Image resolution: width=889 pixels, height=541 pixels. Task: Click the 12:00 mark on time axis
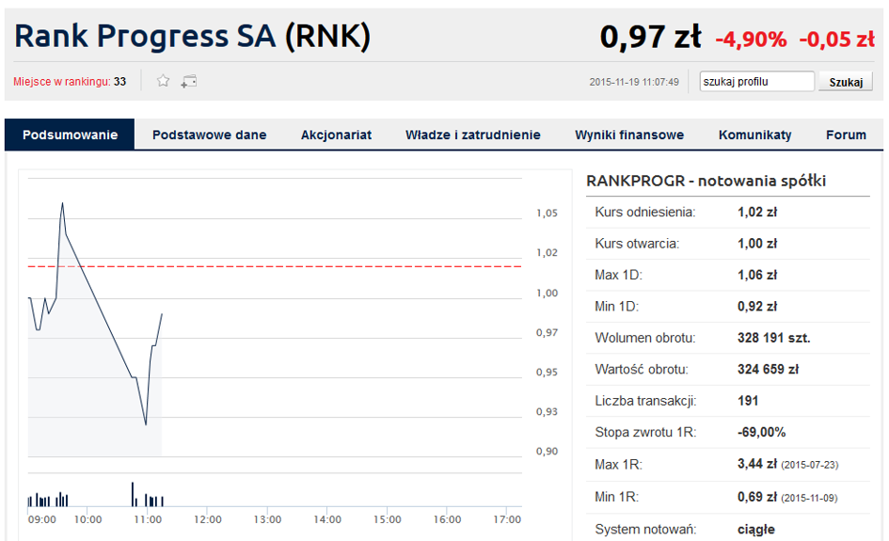point(207,519)
